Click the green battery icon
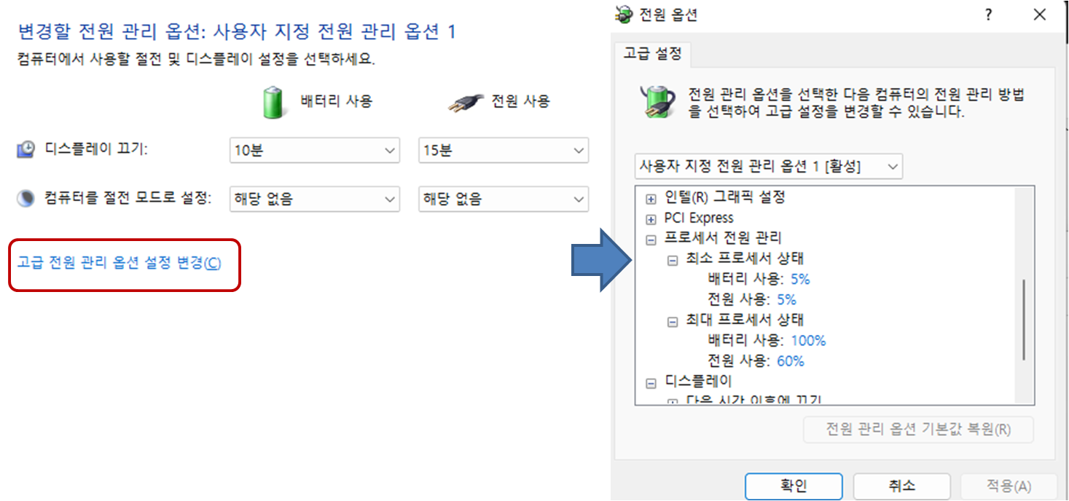This screenshot has width=1069, height=501. pos(273,102)
